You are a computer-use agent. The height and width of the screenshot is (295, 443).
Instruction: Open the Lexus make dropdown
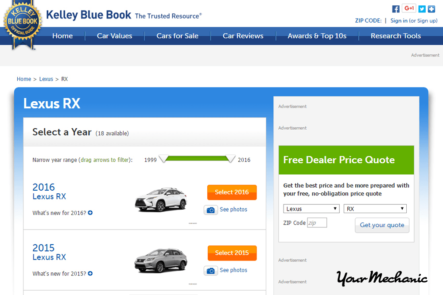(311, 209)
